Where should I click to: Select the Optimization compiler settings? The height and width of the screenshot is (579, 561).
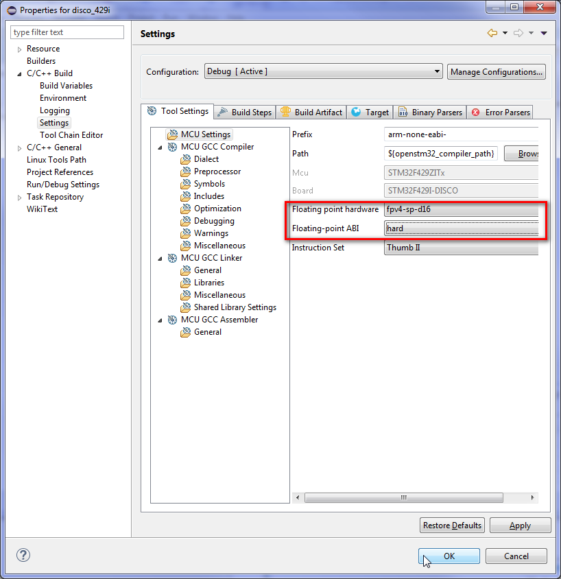click(x=217, y=209)
